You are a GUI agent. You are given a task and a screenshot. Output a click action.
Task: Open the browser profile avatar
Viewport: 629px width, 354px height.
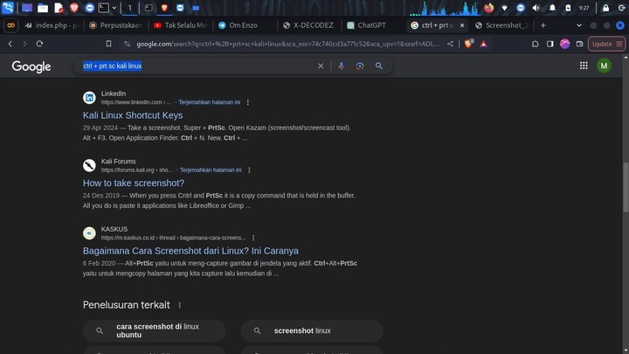565,44
